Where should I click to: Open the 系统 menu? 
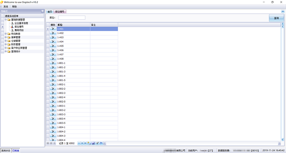pyautogui.click(x=6, y=6)
